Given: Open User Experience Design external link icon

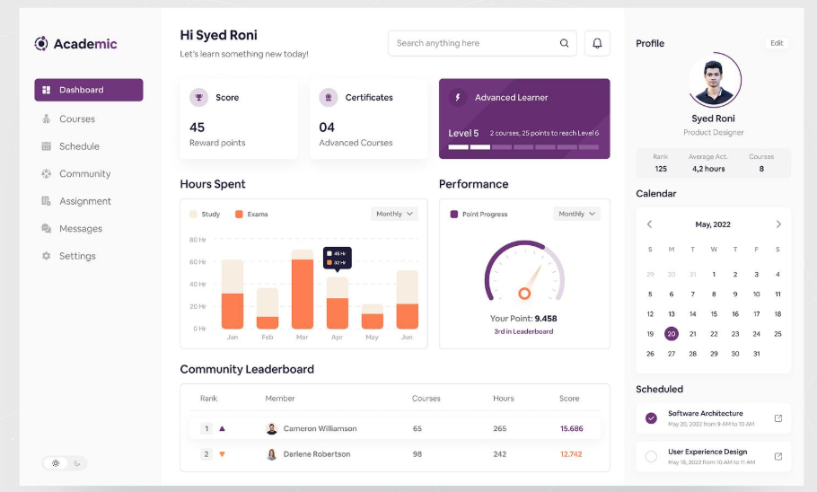Looking at the screenshot, I should 778,457.
